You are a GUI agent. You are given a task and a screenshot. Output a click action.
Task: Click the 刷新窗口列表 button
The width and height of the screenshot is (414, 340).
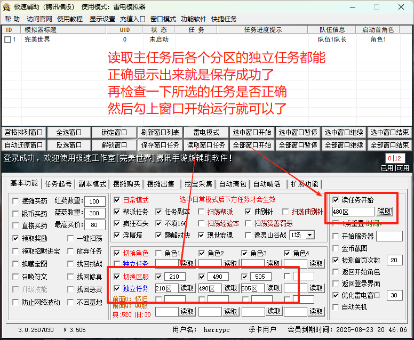160,132
